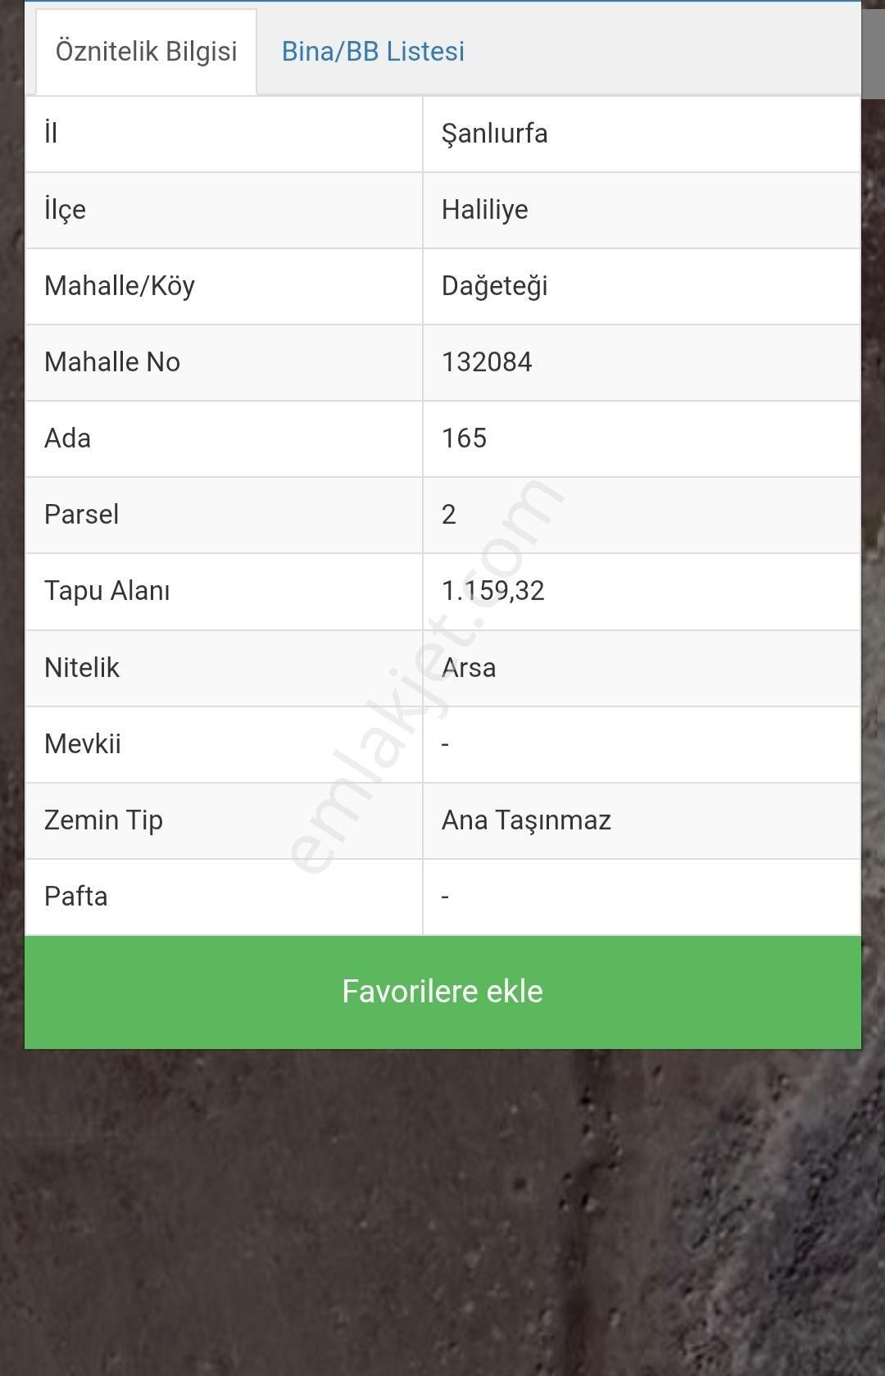Image resolution: width=885 pixels, height=1376 pixels.
Task: Click the Nitelik row label
Action: coord(82,668)
